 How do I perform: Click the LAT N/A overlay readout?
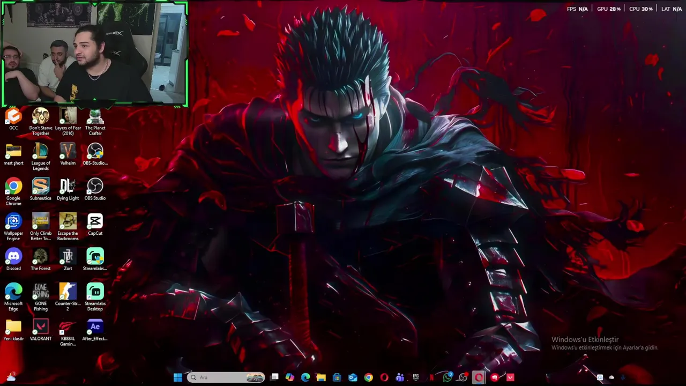672,9
